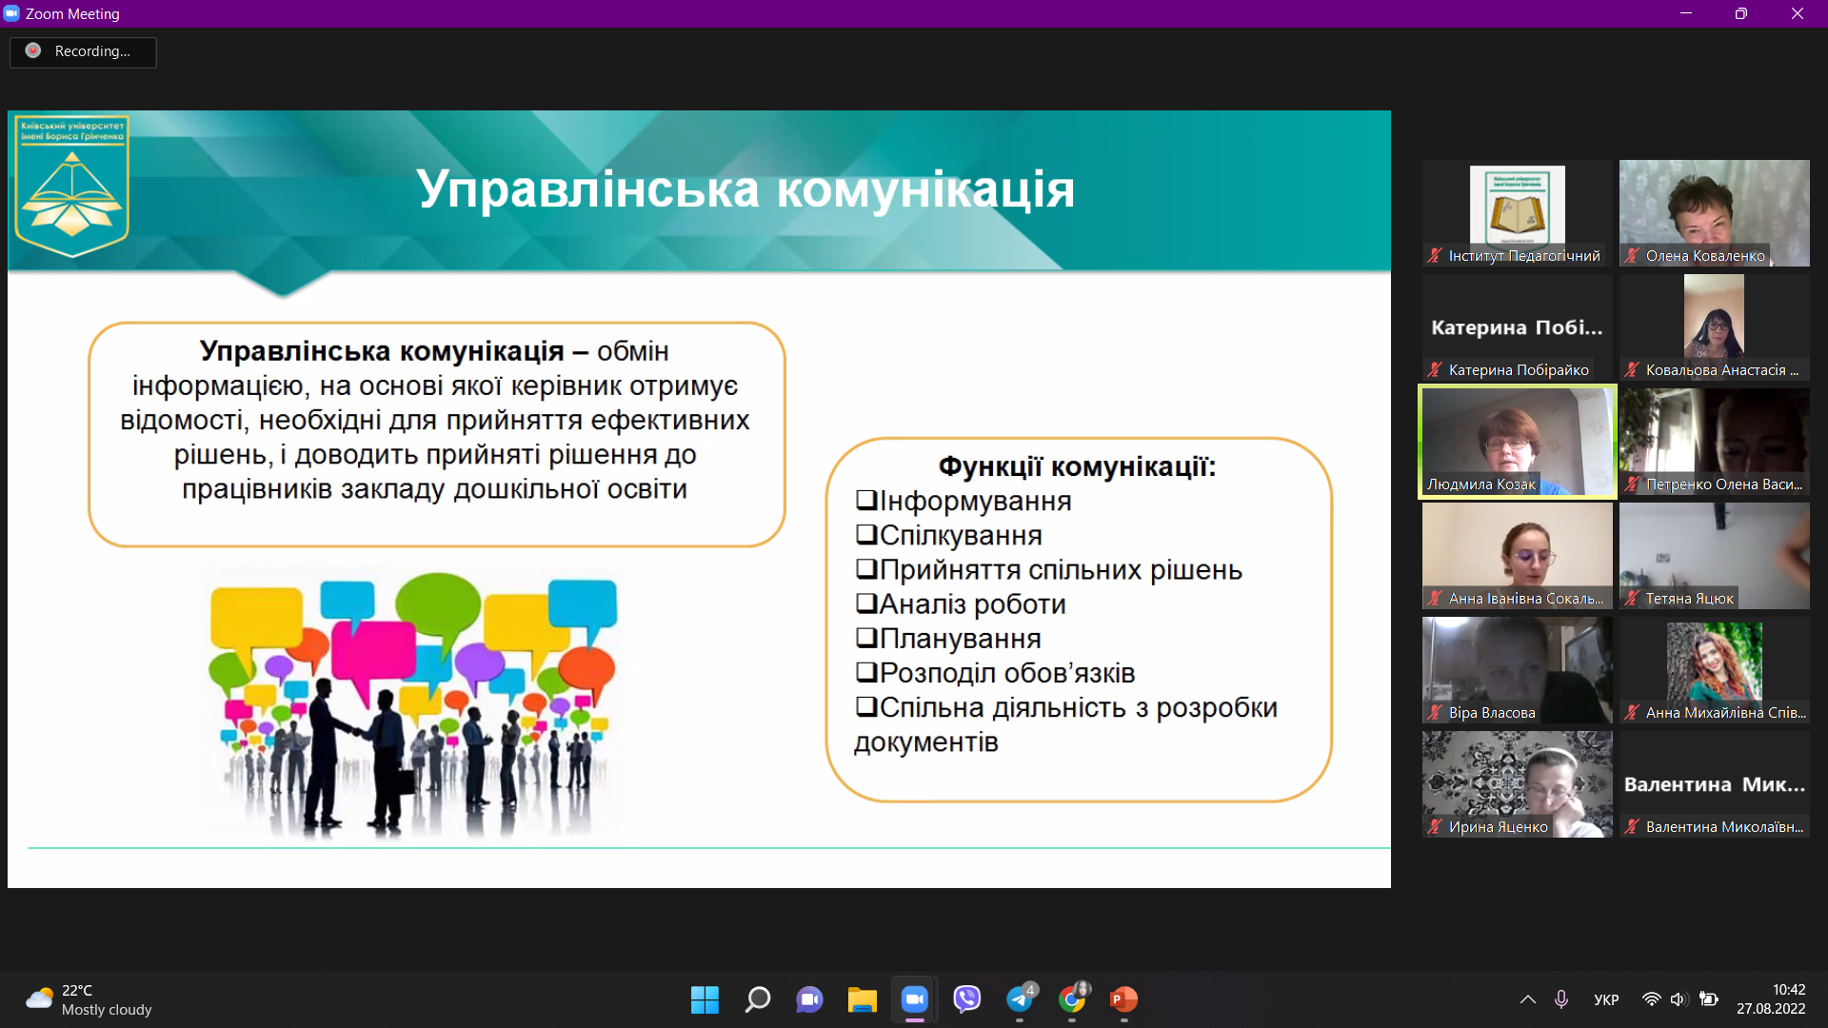Click the taskbar Search magnifier icon
1828x1028 pixels.
[x=758, y=999]
